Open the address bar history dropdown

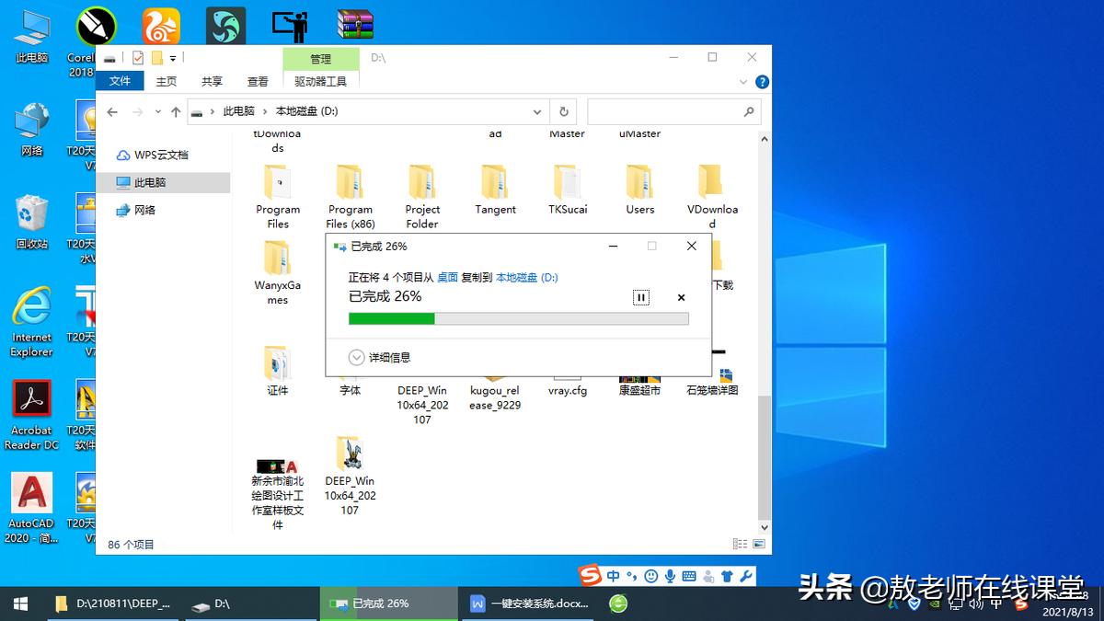click(536, 111)
